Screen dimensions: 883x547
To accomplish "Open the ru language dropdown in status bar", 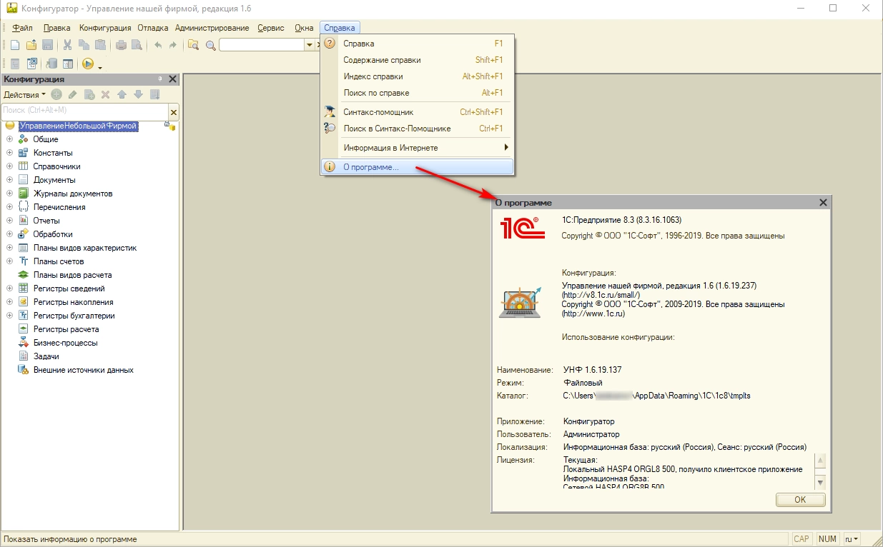I will pyautogui.click(x=852, y=539).
